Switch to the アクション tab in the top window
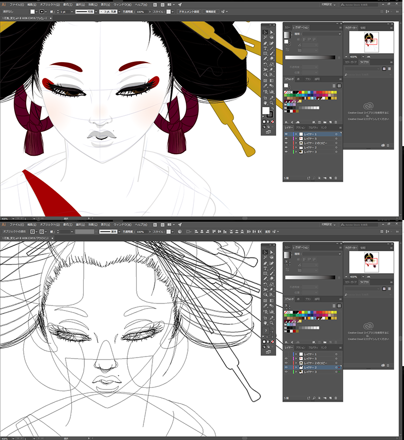 [x=300, y=127]
